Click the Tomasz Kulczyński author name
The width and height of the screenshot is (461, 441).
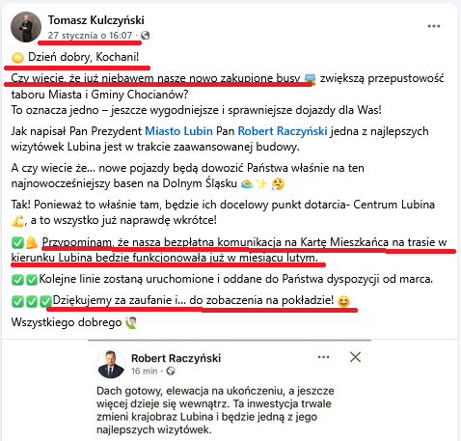(x=96, y=20)
